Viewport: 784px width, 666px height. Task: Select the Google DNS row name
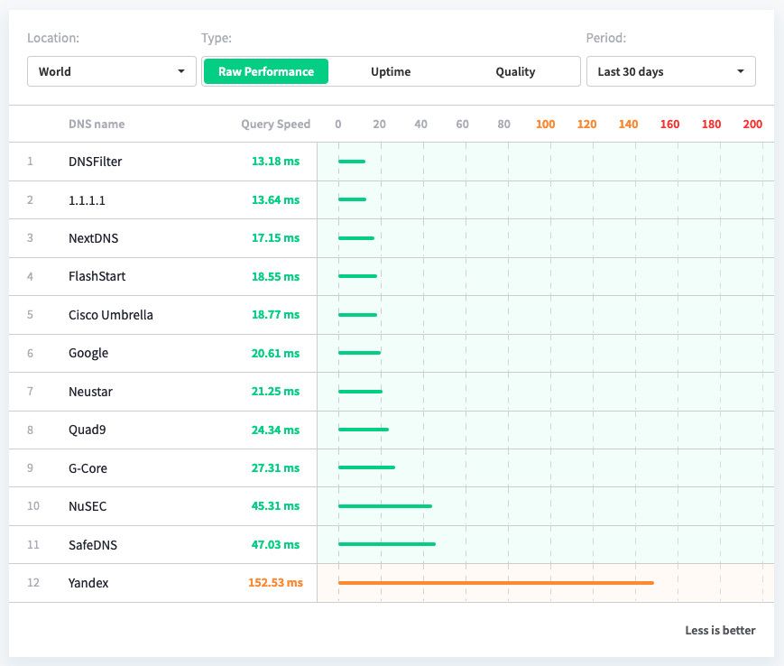coord(88,353)
